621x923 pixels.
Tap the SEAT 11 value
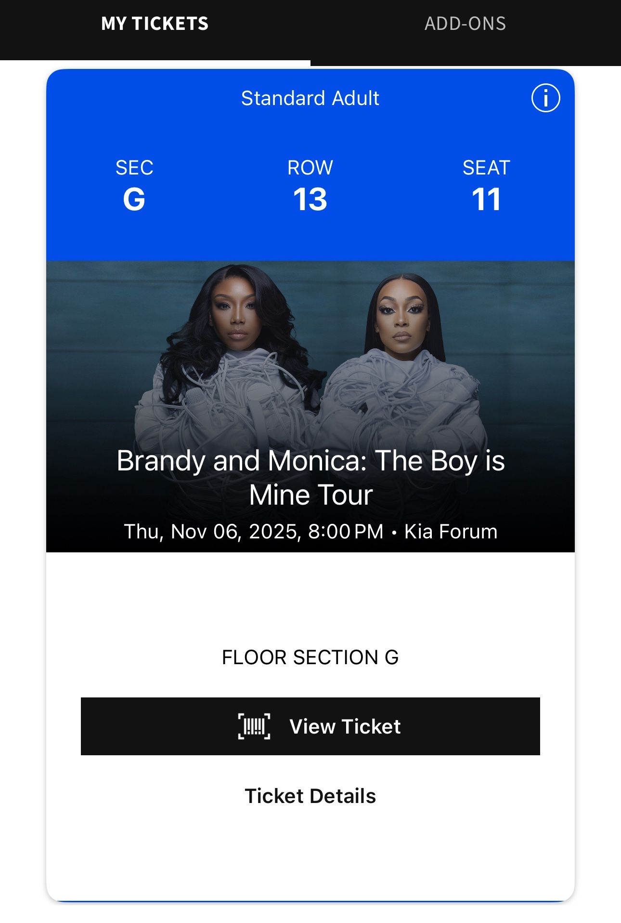(x=486, y=199)
